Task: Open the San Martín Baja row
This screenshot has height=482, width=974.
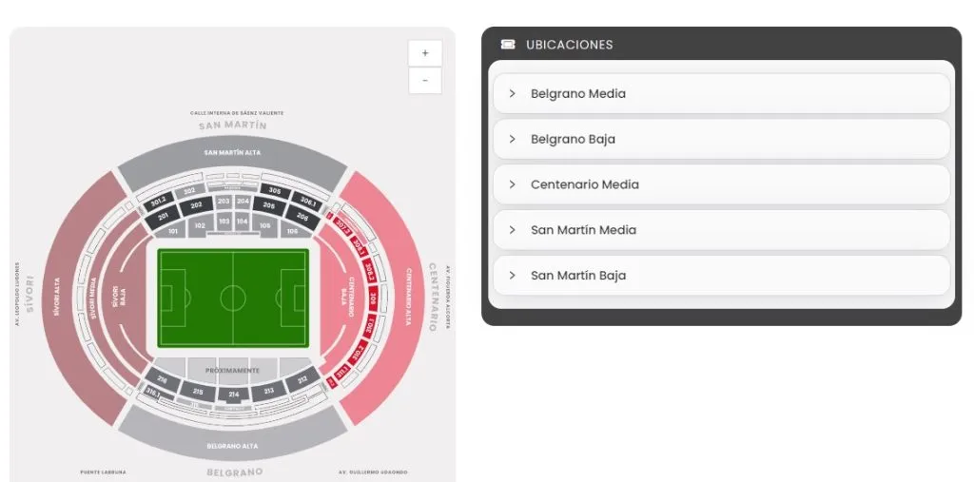Action: pyautogui.click(x=721, y=276)
